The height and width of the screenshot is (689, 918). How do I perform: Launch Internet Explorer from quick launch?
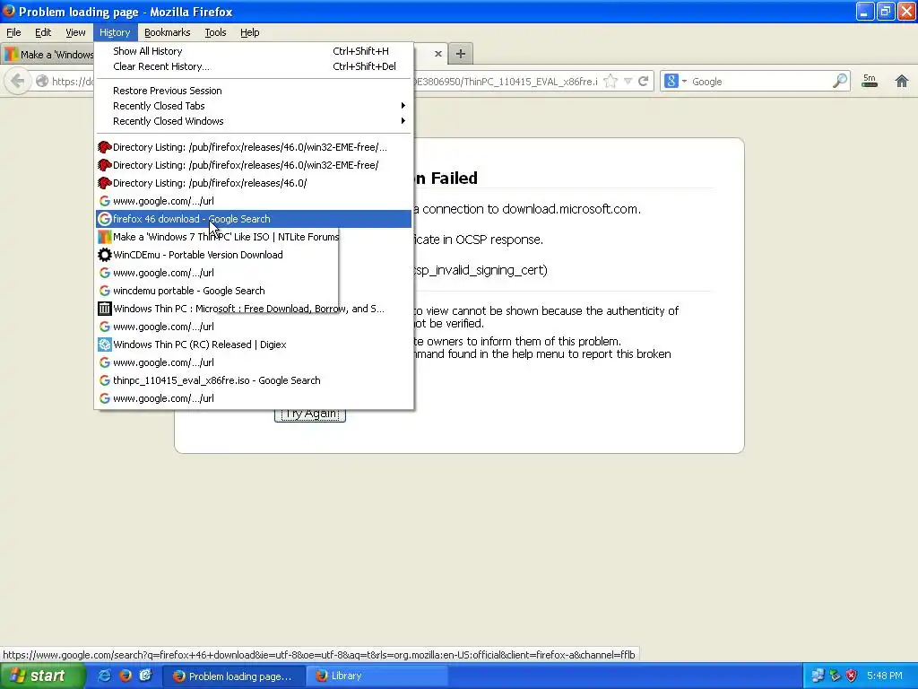tap(104, 676)
